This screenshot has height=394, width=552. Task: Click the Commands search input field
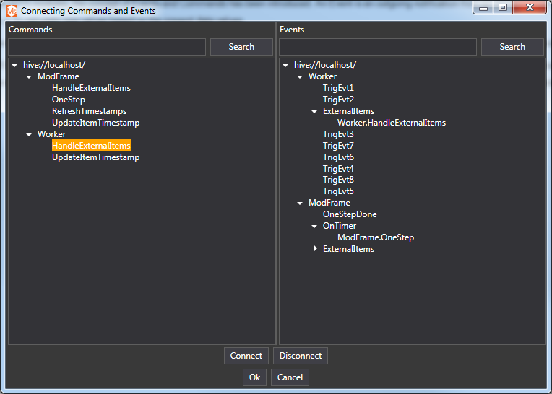[x=107, y=47]
